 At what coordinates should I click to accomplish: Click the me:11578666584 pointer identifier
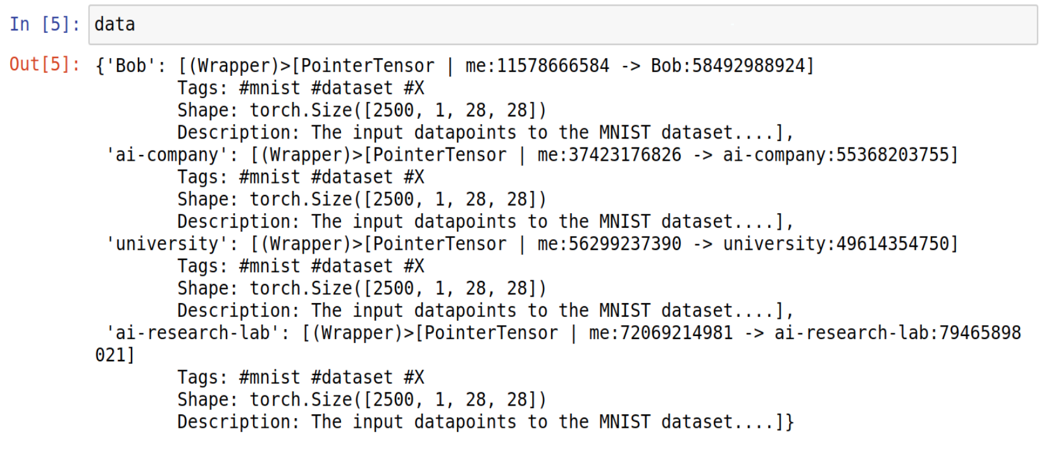coord(537,66)
